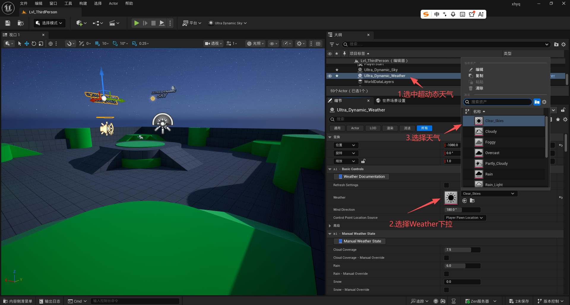The width and height of the screenshot is (570, 305).
Task: Click the outliner filter icon
Action: pyautogui.click(x=334, y=44)
